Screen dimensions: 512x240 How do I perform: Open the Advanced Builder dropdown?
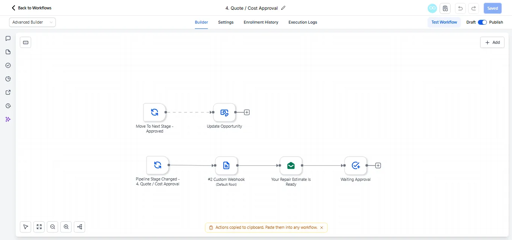[32, 22]
